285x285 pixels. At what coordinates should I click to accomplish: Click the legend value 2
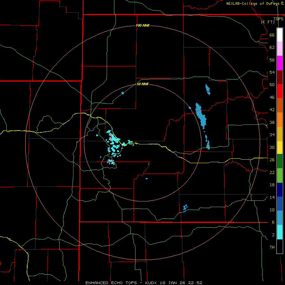pyautogui.click(x=273, y=235)
